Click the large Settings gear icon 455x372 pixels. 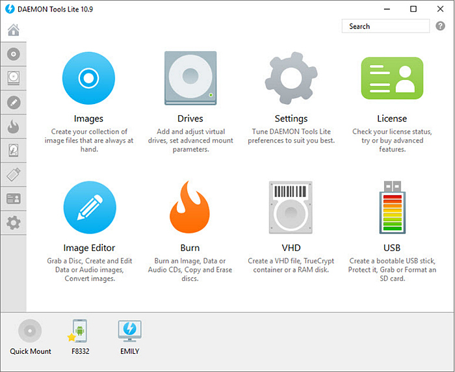pos(291,78)
